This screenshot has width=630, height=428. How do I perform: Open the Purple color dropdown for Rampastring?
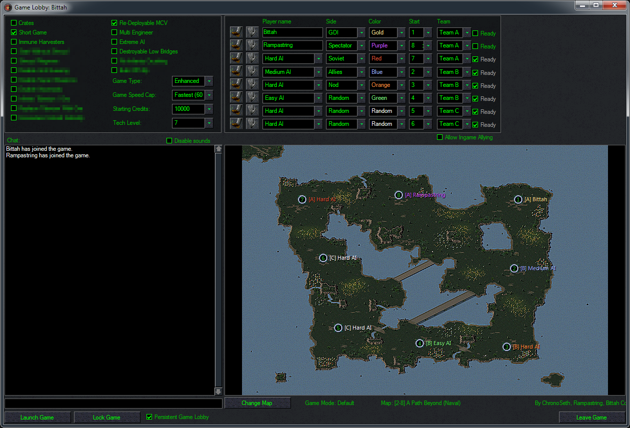click(387, 45)
